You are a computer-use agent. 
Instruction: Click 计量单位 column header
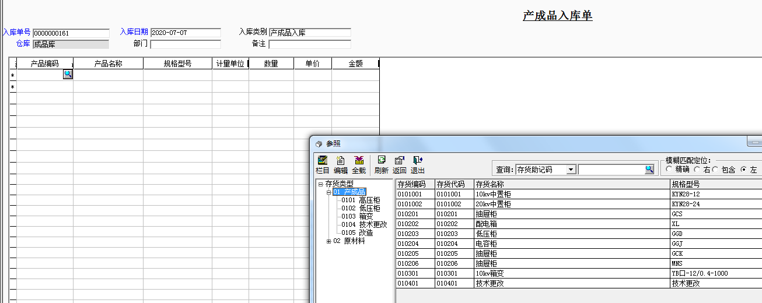click(230, 64)
